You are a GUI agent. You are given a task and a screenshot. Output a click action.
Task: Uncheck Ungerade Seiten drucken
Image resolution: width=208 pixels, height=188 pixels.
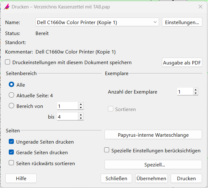[x=11, y=142]
